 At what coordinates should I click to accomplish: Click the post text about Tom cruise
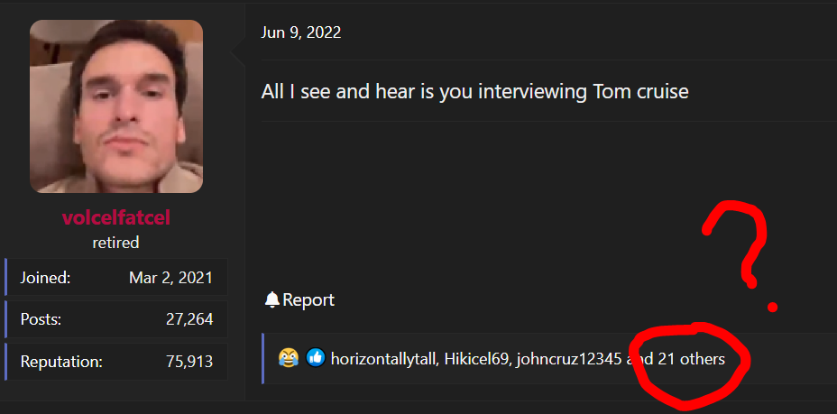point(475,92)
